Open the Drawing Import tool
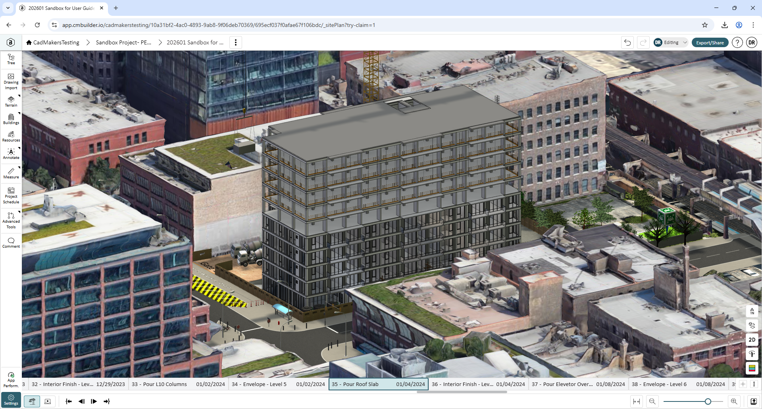 click(x=11, y=82)
